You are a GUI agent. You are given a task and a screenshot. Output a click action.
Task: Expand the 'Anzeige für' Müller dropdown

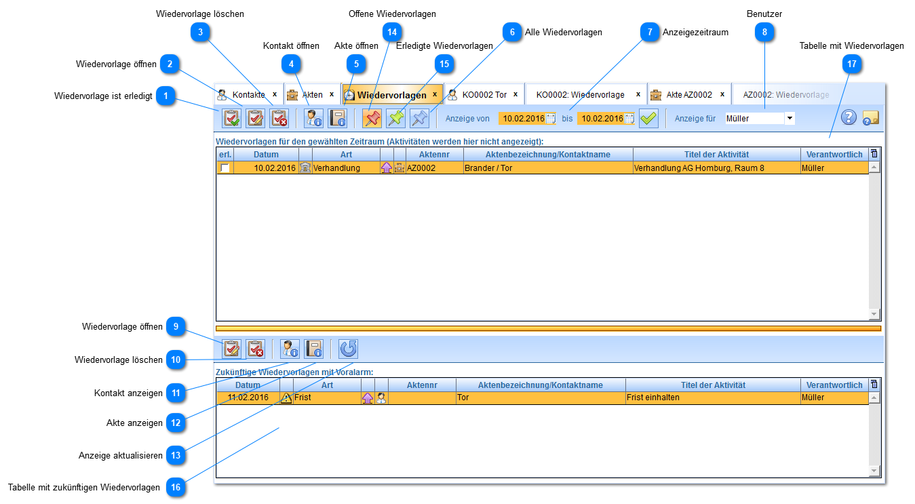click(790, 119)
